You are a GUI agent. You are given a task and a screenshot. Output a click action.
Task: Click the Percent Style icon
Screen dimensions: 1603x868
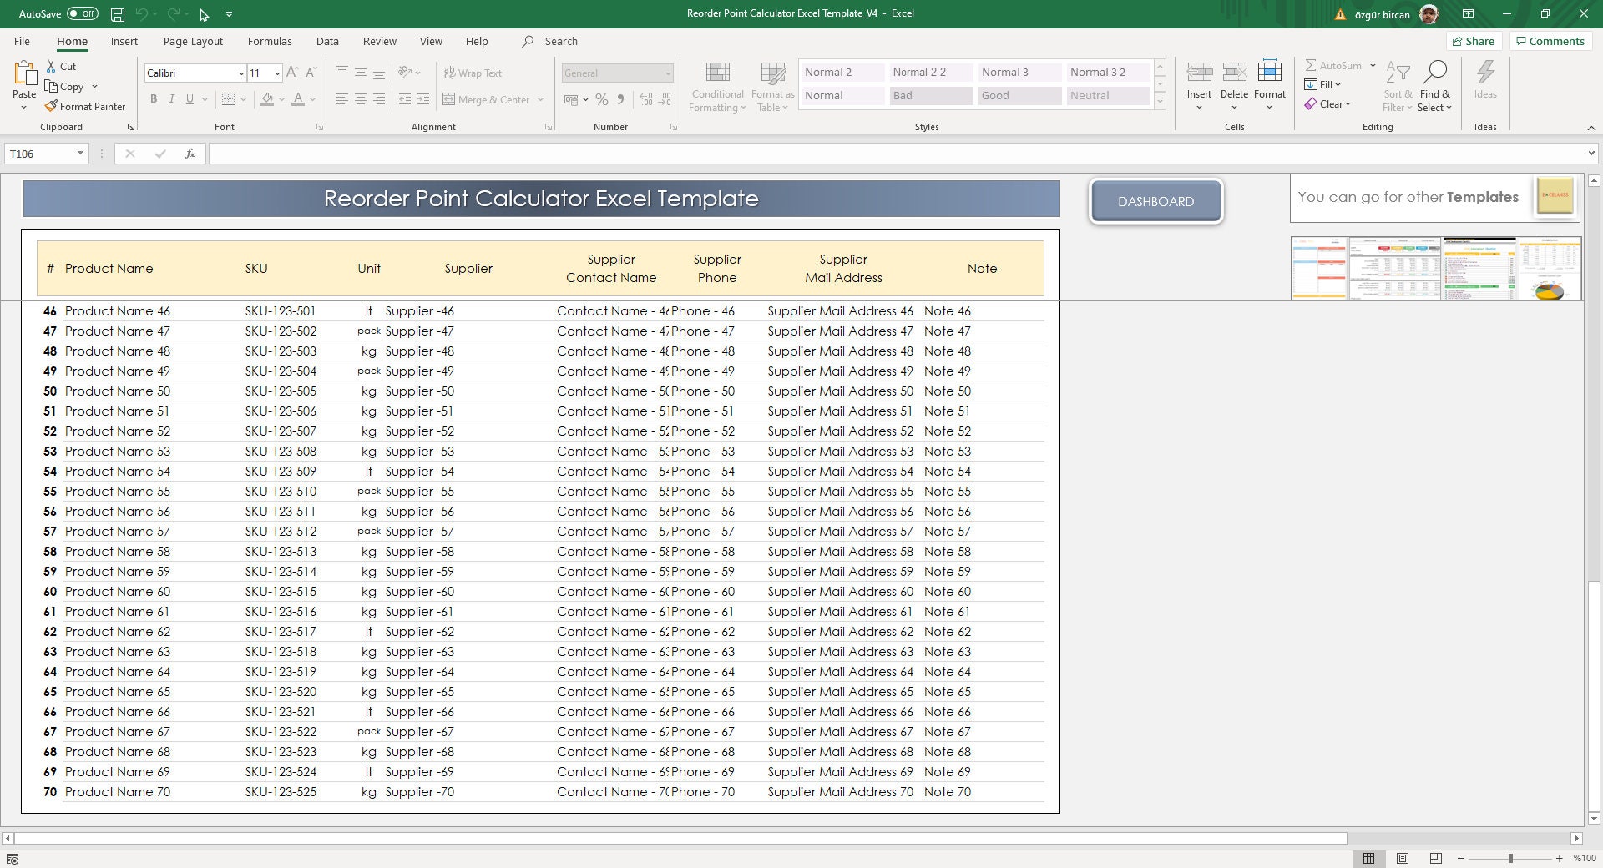(601, 99)
